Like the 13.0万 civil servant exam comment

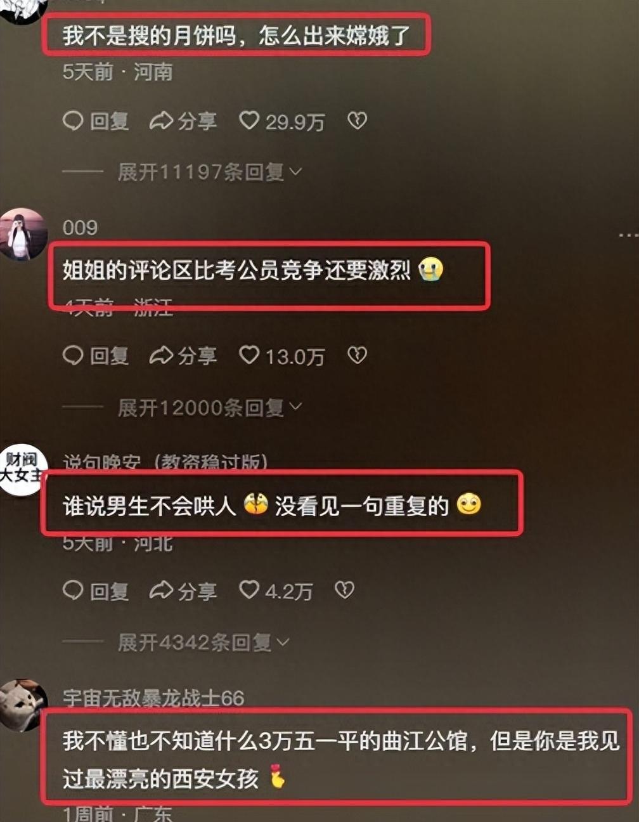click(x=281, y=356)
